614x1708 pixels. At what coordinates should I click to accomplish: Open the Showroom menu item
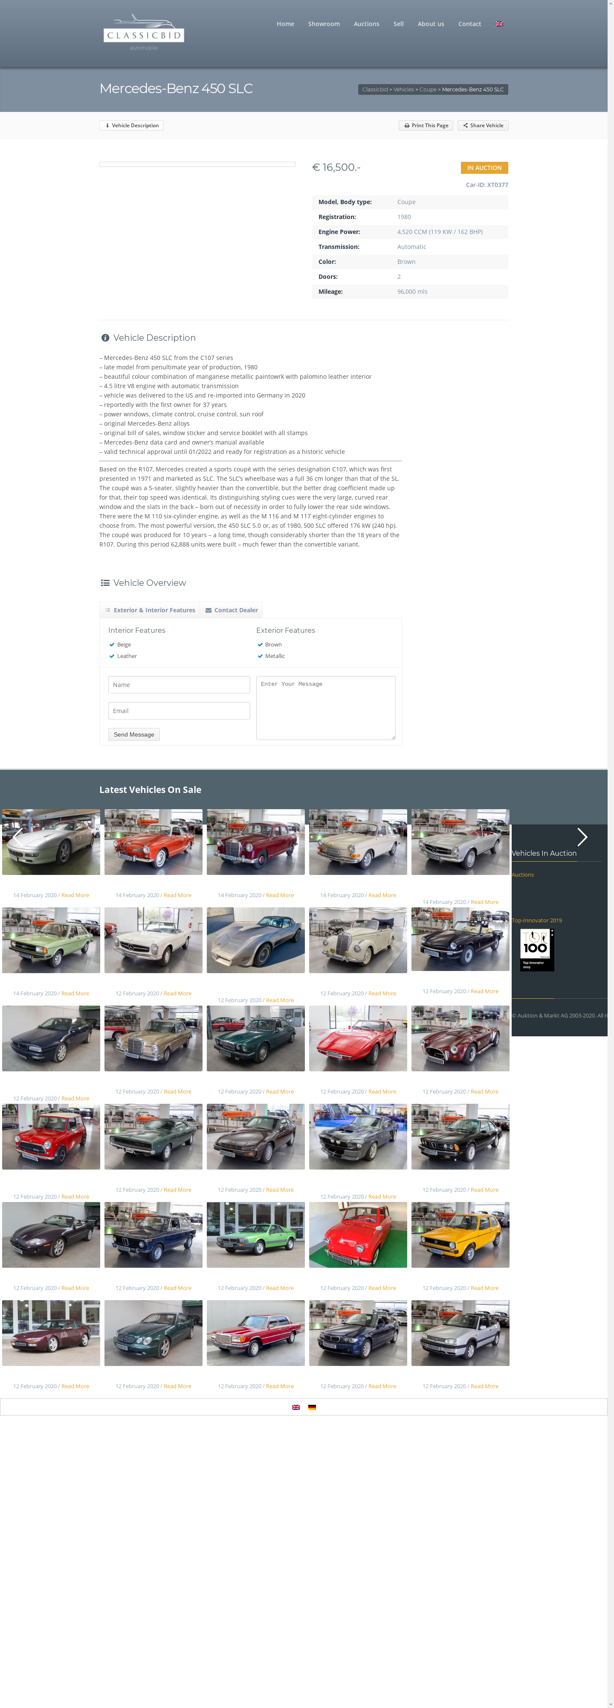(324, 24)
